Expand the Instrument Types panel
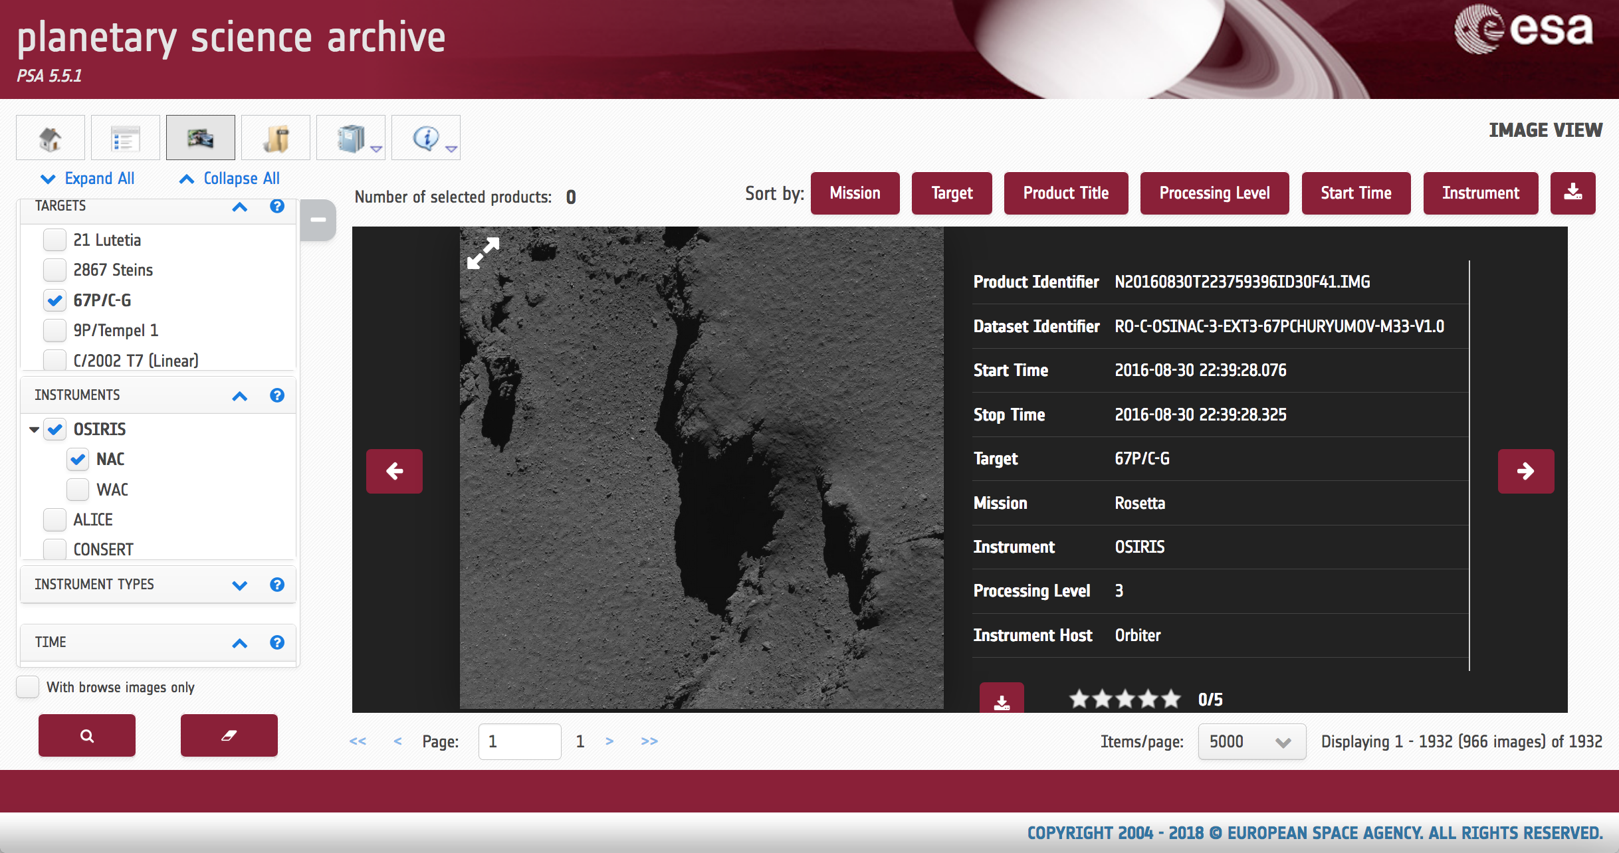Image resolution: width=1619 pixels, height=853 pixels. tap(239, 585)
